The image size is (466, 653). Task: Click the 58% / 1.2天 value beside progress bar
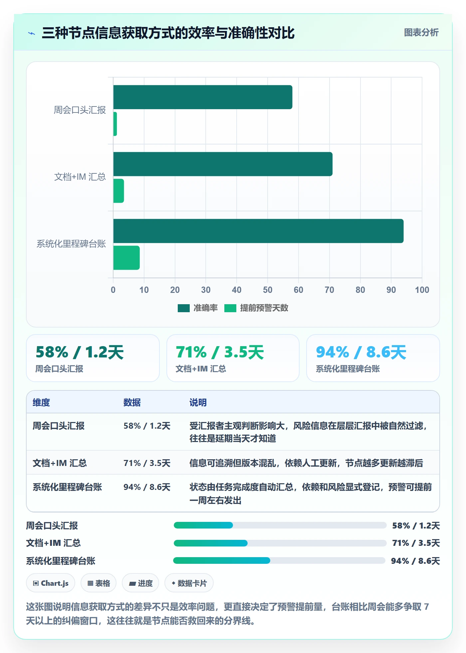pyautogui.click(x=416, y=526)
